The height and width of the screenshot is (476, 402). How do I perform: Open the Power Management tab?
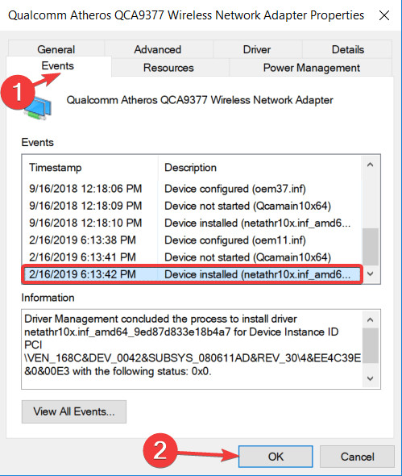tap(311, 68)
